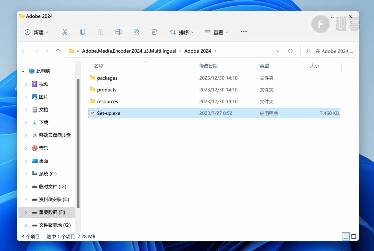Image resolution: width=374 pixels, height=251 pixels.
Task: Open the 新建 (New) dropdown button
Action: (x=37, y=32)
